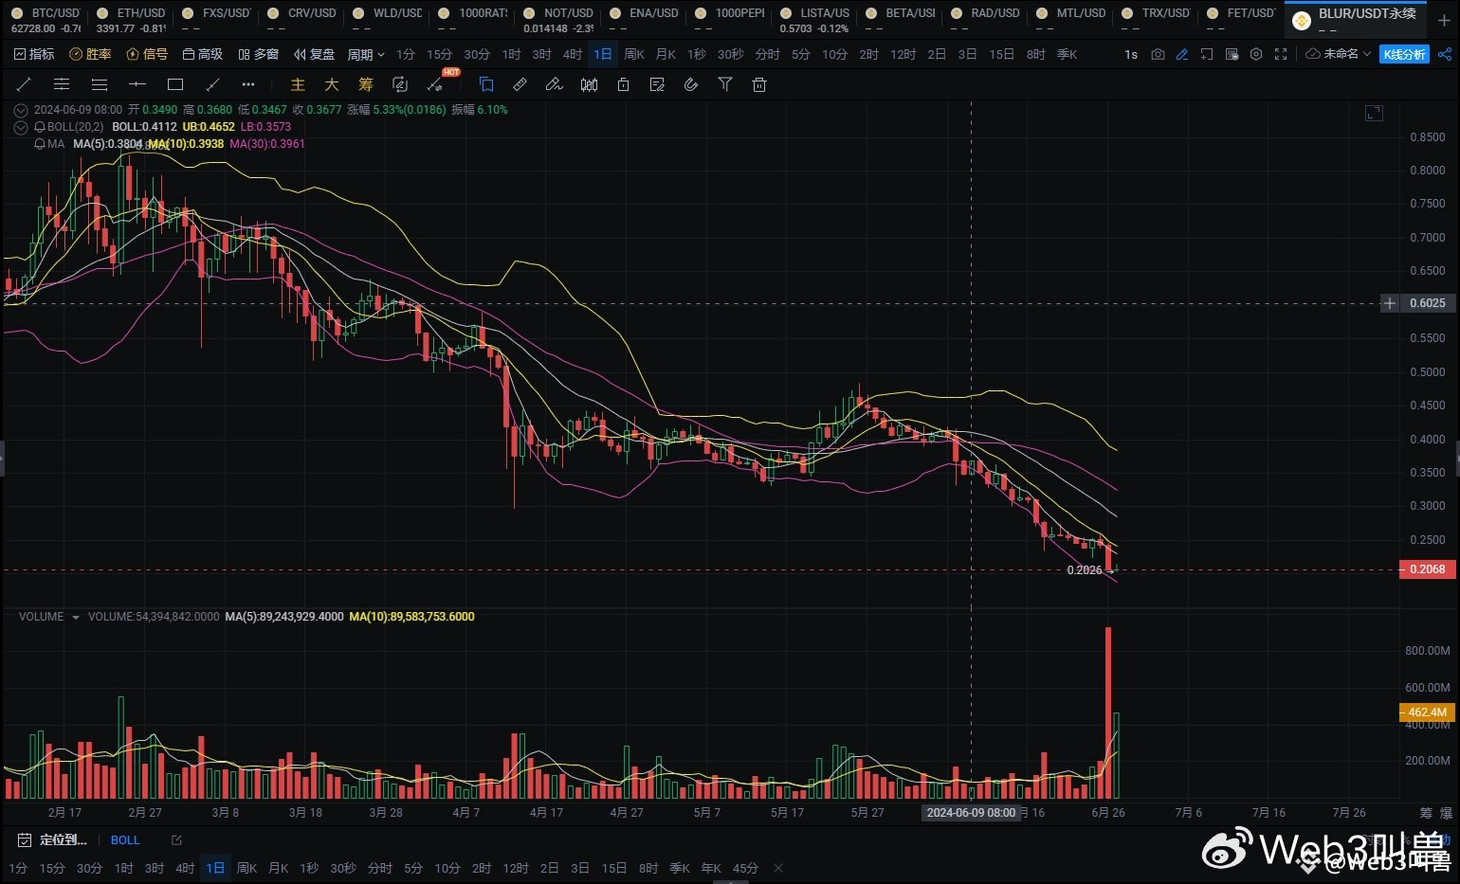Select the measuring line tool
Screen dimensions: 1460x884
coord(212,84)
